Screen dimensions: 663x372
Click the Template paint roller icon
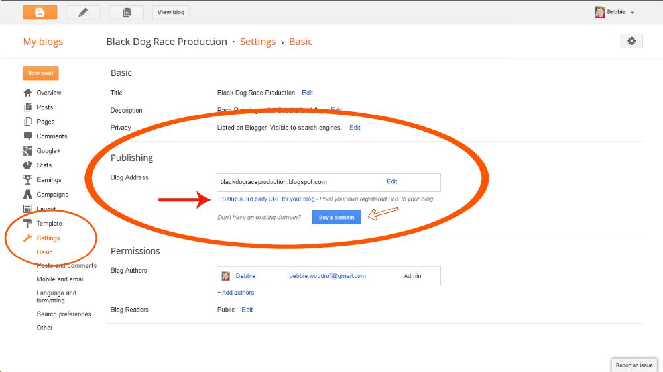[x=27, y=223]
